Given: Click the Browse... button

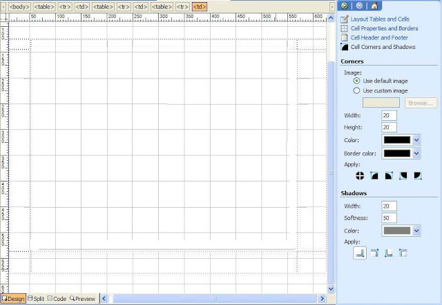Looking at the screenshot, I should [x=421, y=103].
